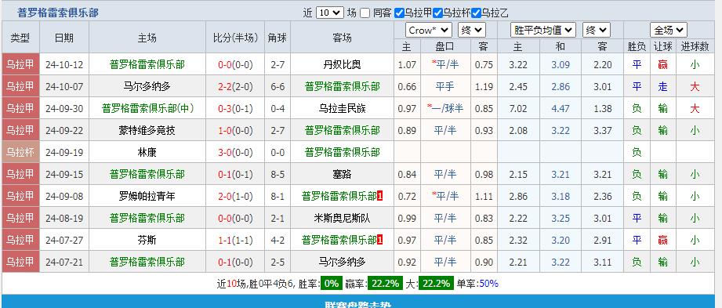Click 丹奴比奥 away team link
Viewport: 722px width, 308px height.
[x=342, y=64]
